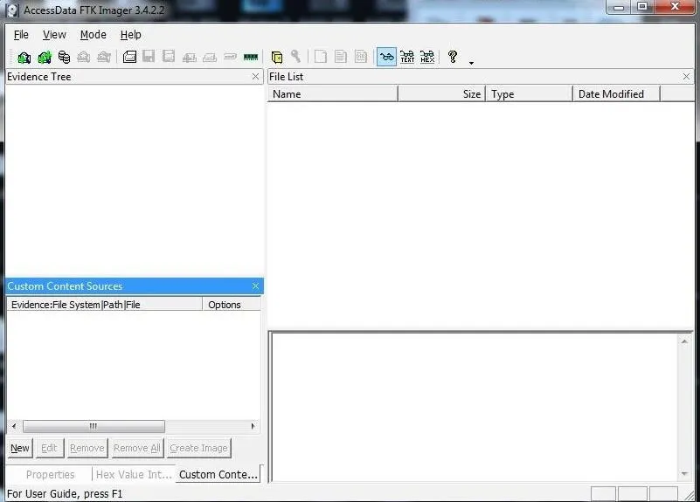
Task: Click the Export Files page icon
Action: point(321,57)
